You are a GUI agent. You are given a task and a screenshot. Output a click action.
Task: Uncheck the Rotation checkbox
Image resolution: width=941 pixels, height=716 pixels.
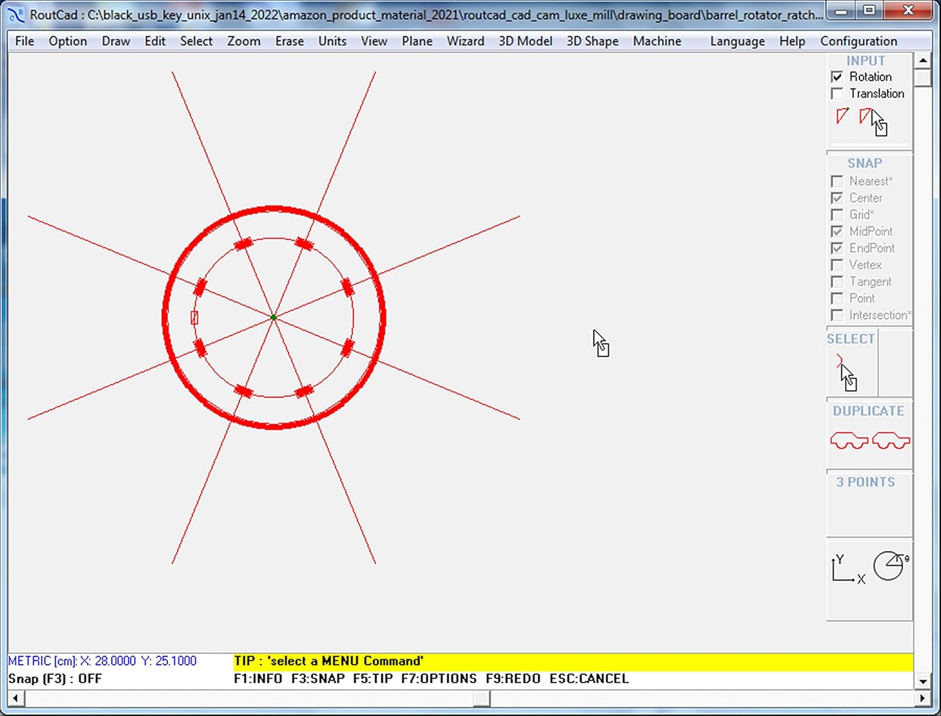coord(837,77)
